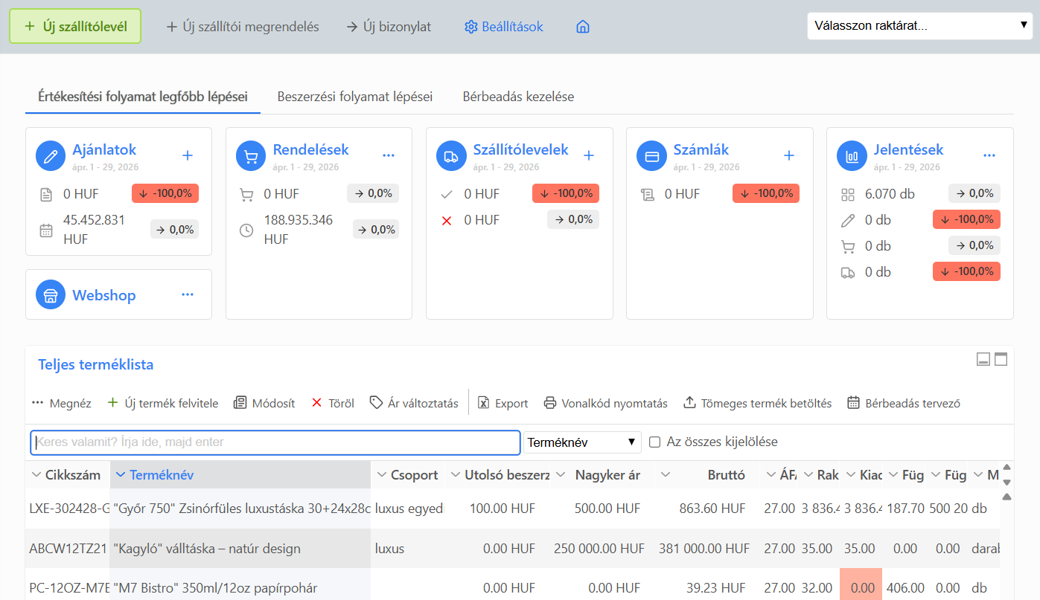This screenshot has height=600, width=1040.
Task: Expand the Cikkszám column header chevron
Action: coord(36,475)
